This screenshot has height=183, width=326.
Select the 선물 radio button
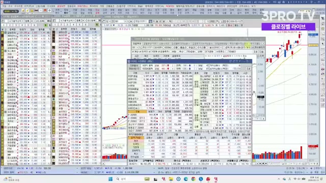pos(172,47)
